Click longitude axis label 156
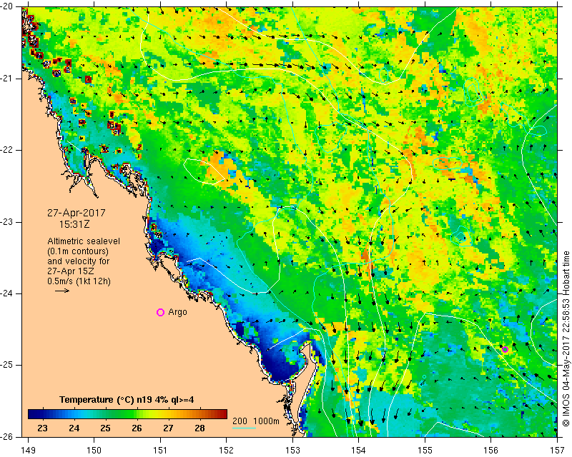572x457 pixels. pyautogui.click(x=491, y=450)
